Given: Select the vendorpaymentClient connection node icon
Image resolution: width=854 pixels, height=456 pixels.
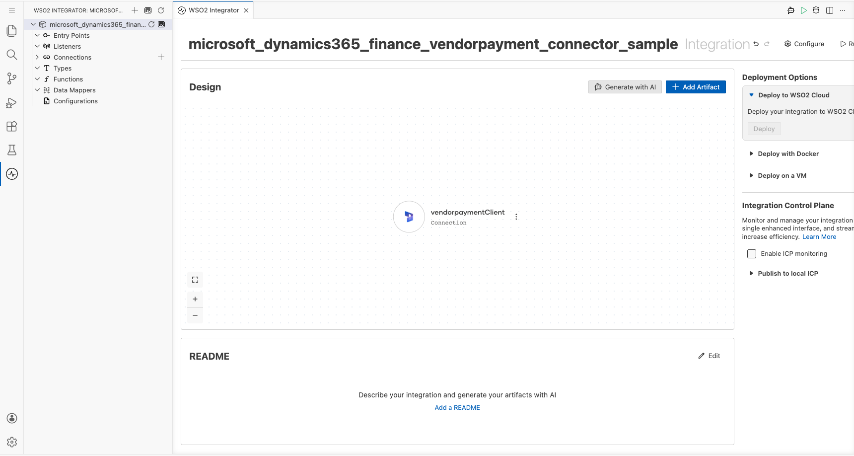Looking at the screenshot, I should pos(409,217).
